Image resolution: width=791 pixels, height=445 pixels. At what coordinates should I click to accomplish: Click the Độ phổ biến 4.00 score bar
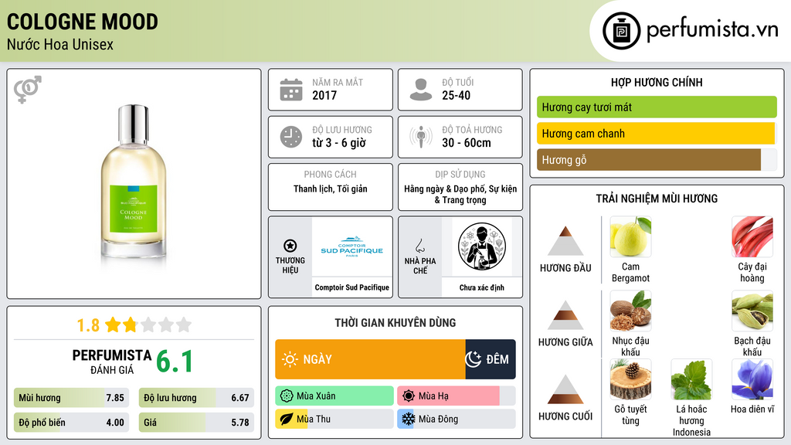71,423
